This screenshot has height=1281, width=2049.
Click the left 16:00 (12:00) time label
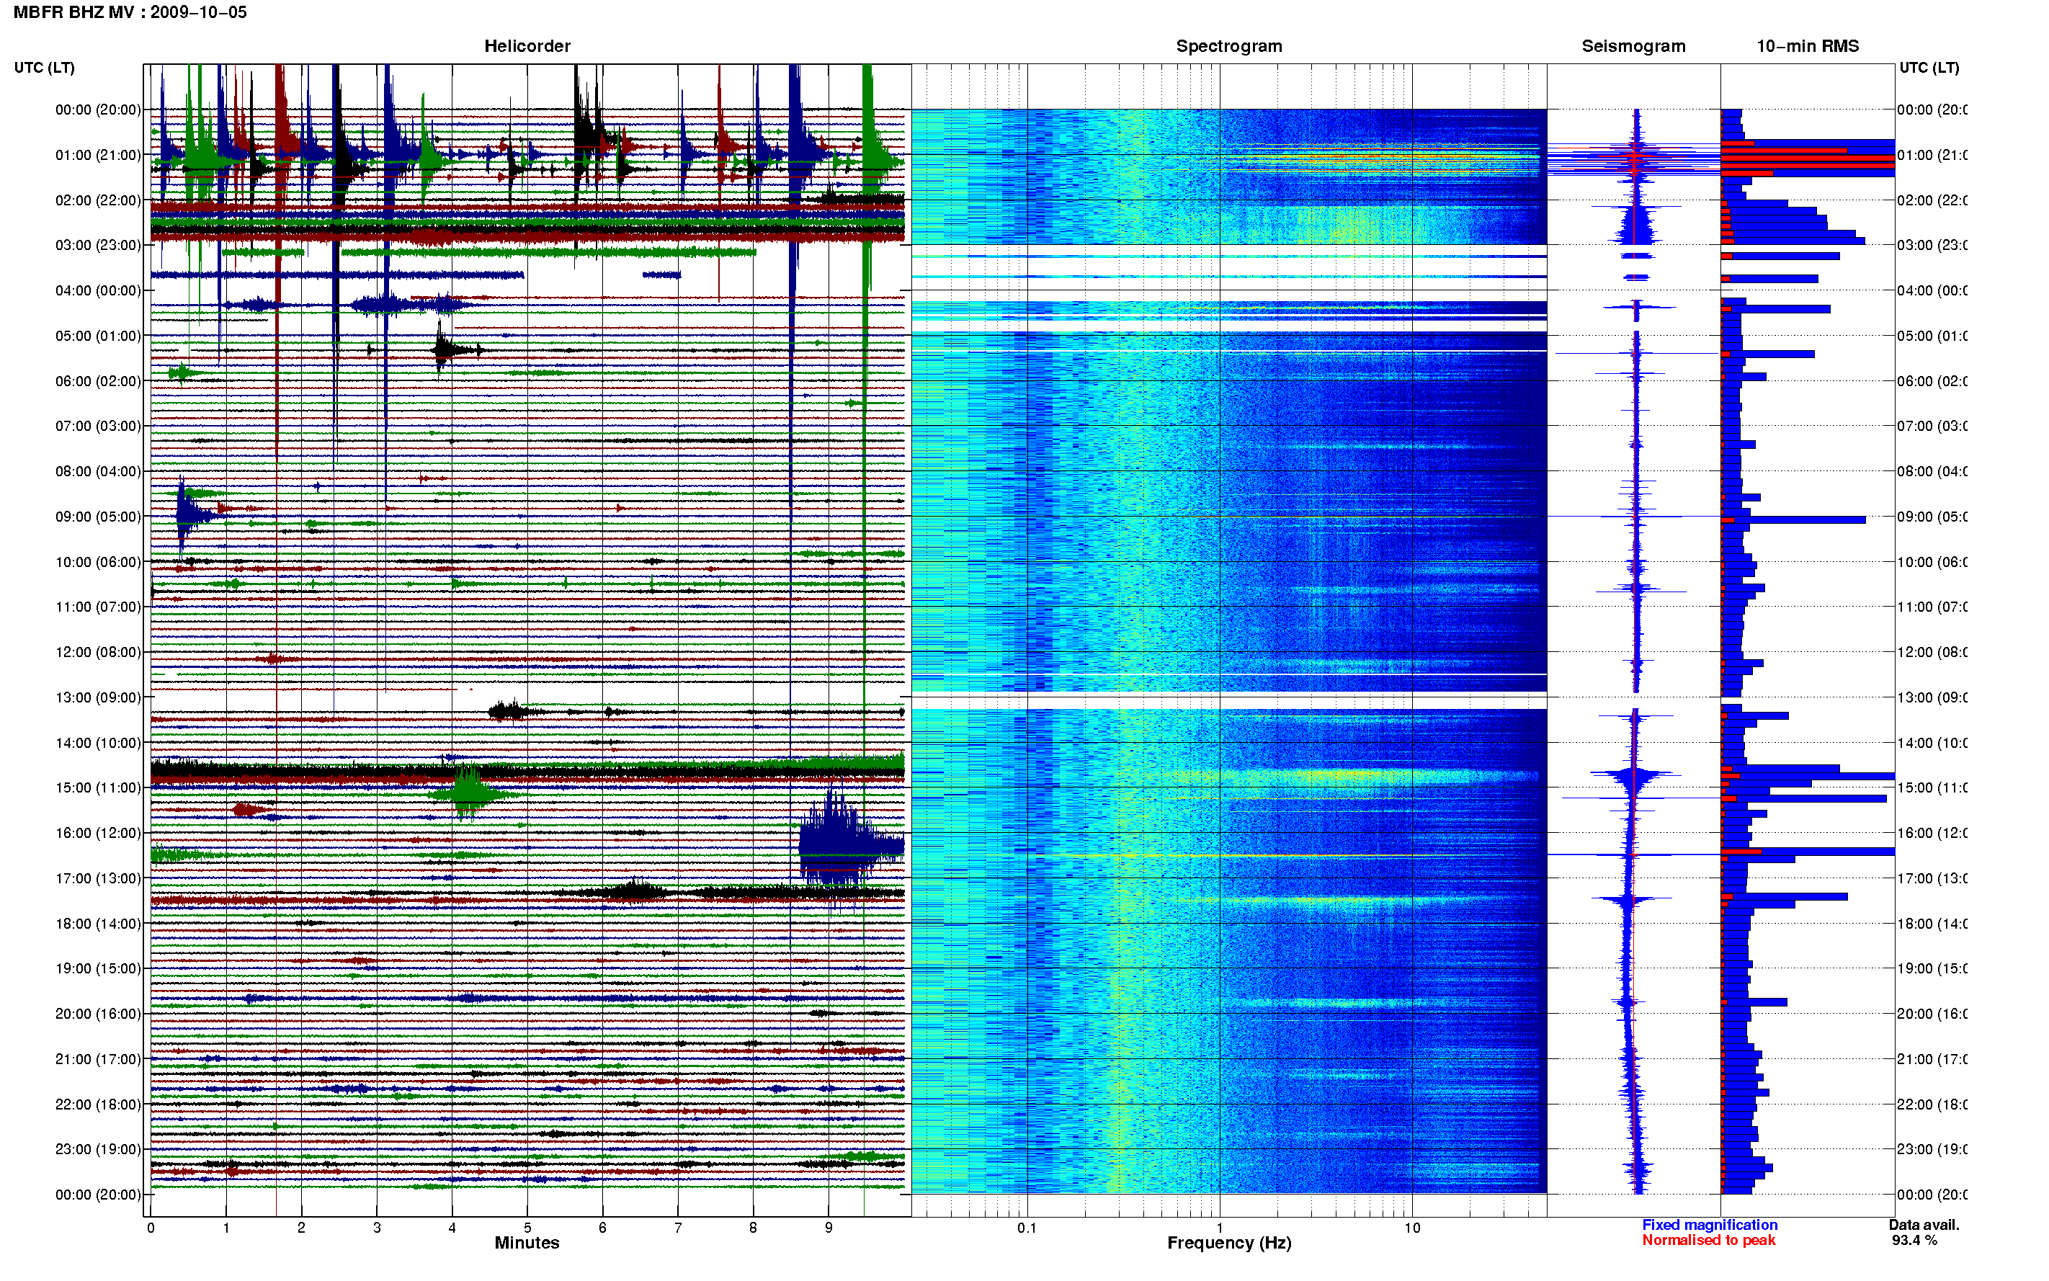(x=98, y=833)
